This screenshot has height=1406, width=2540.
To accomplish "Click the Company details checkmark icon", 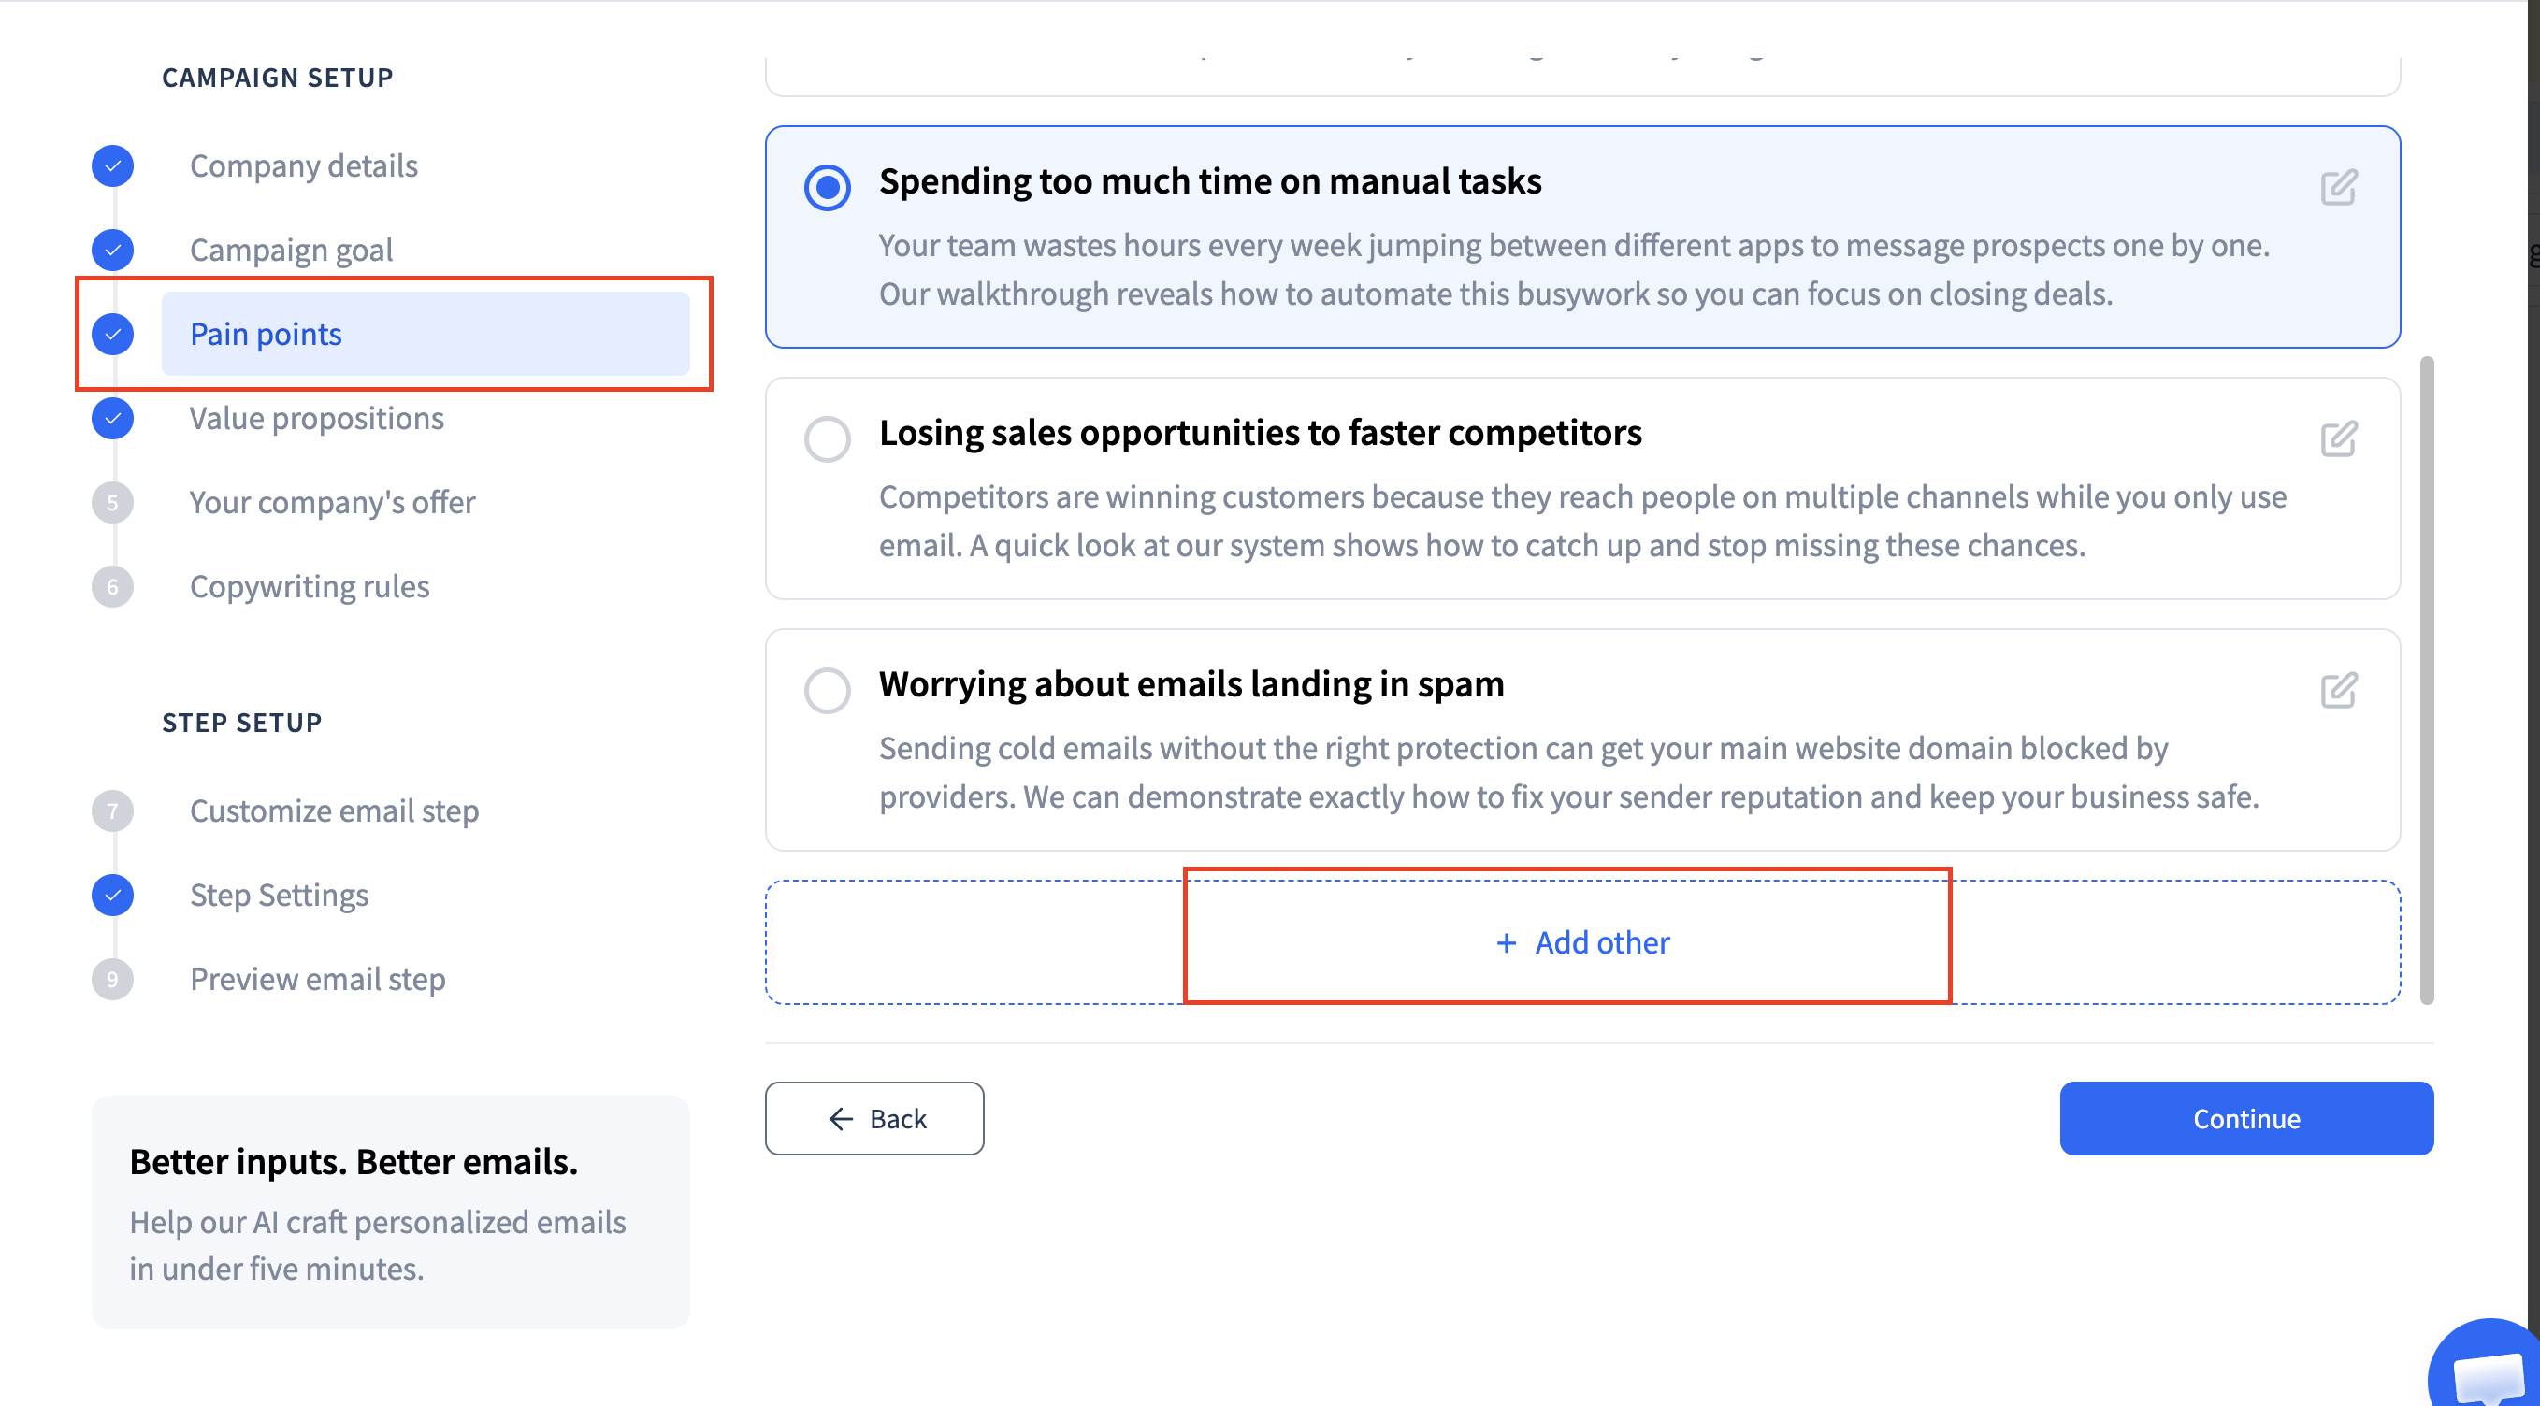I will point(112,165).
